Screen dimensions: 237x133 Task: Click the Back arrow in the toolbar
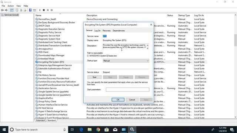pyautogui.click(x=2, y=10)
